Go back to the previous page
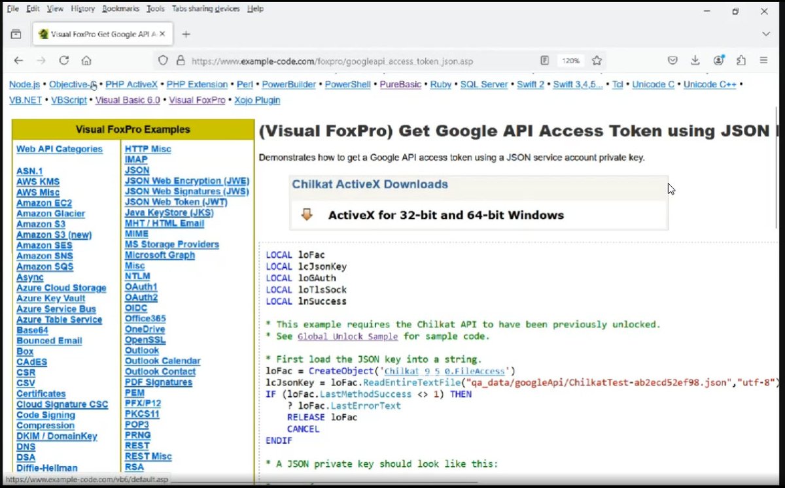The height and width of the screenshot is (488, 785). [18, 60]
